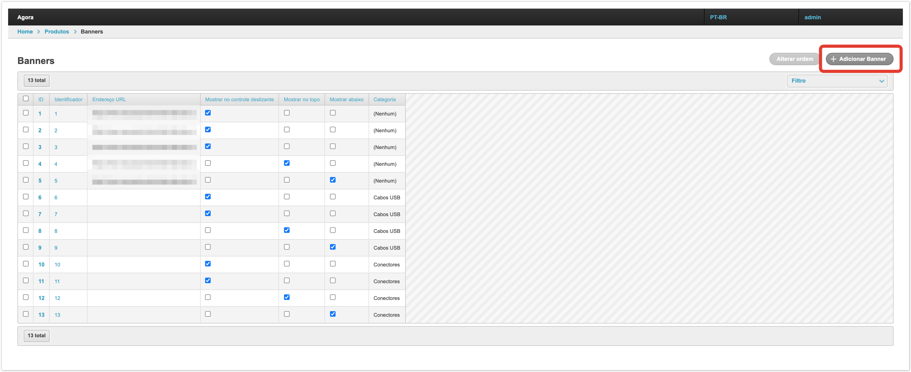Open the PT-BR language menu

pyautogui.click(x=718, y=17)
